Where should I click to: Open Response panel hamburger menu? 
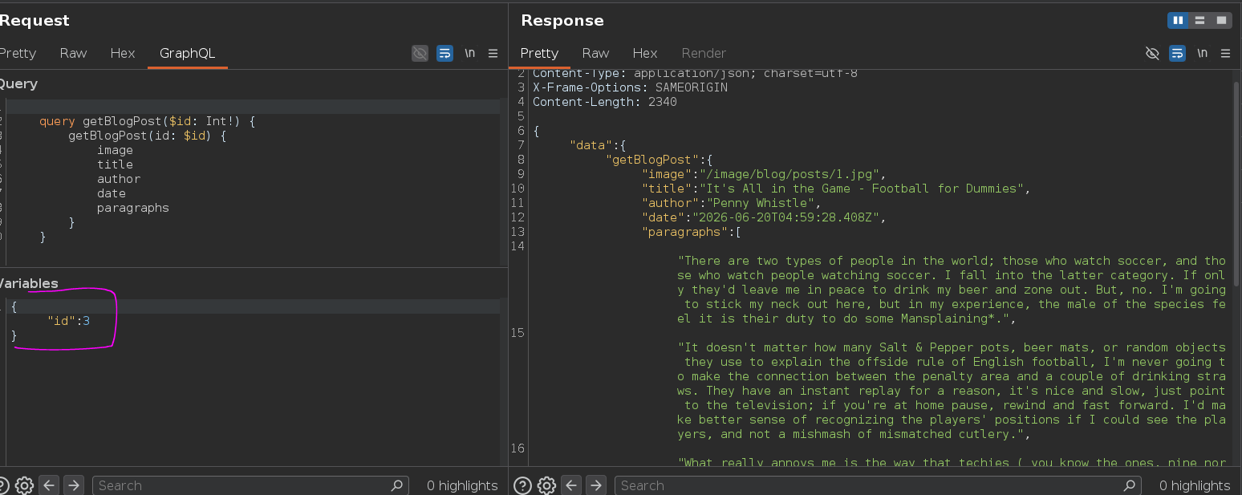coord(1225,53)
